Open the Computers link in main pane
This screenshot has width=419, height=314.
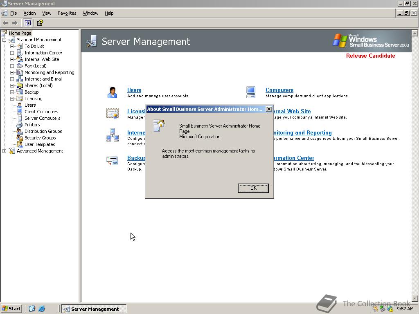279,90
